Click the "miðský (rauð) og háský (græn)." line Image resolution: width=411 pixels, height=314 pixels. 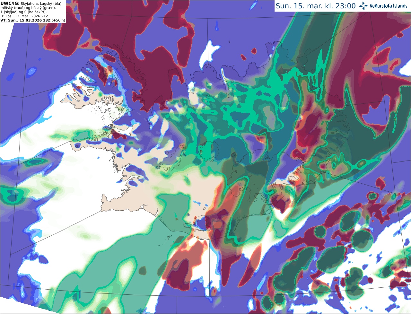tap(28, 8)
